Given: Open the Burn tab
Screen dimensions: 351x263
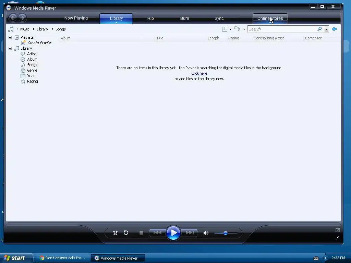Looking at the screenshot, I should 185,18.
